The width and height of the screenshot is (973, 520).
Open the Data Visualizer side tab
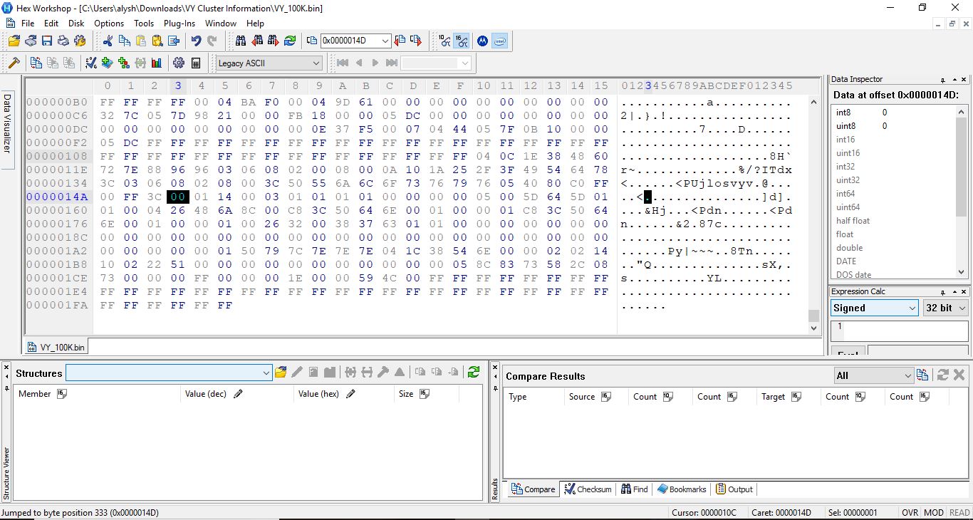coord(7,130)
